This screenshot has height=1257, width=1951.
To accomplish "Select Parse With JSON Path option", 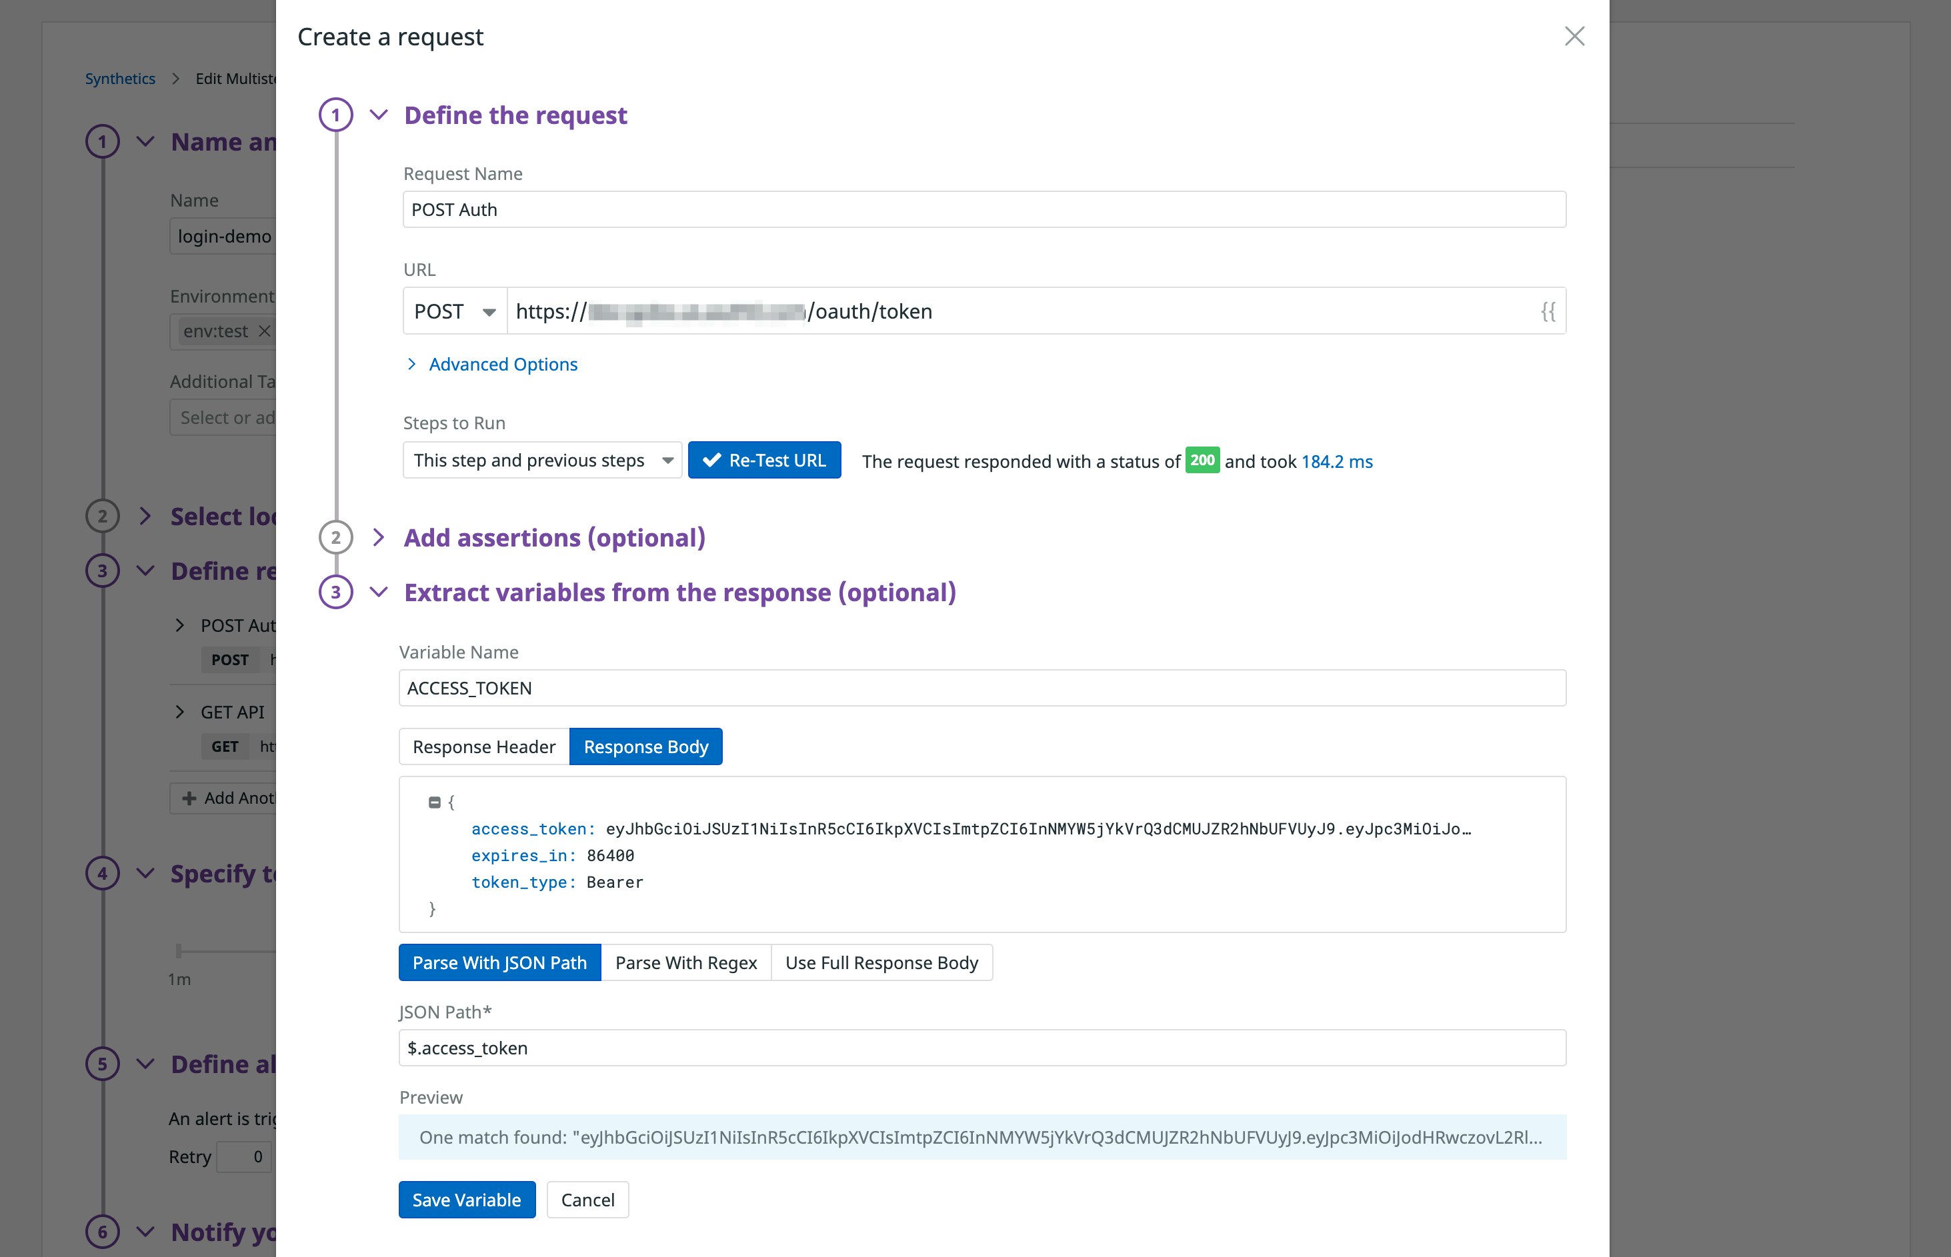I will 499,963.
